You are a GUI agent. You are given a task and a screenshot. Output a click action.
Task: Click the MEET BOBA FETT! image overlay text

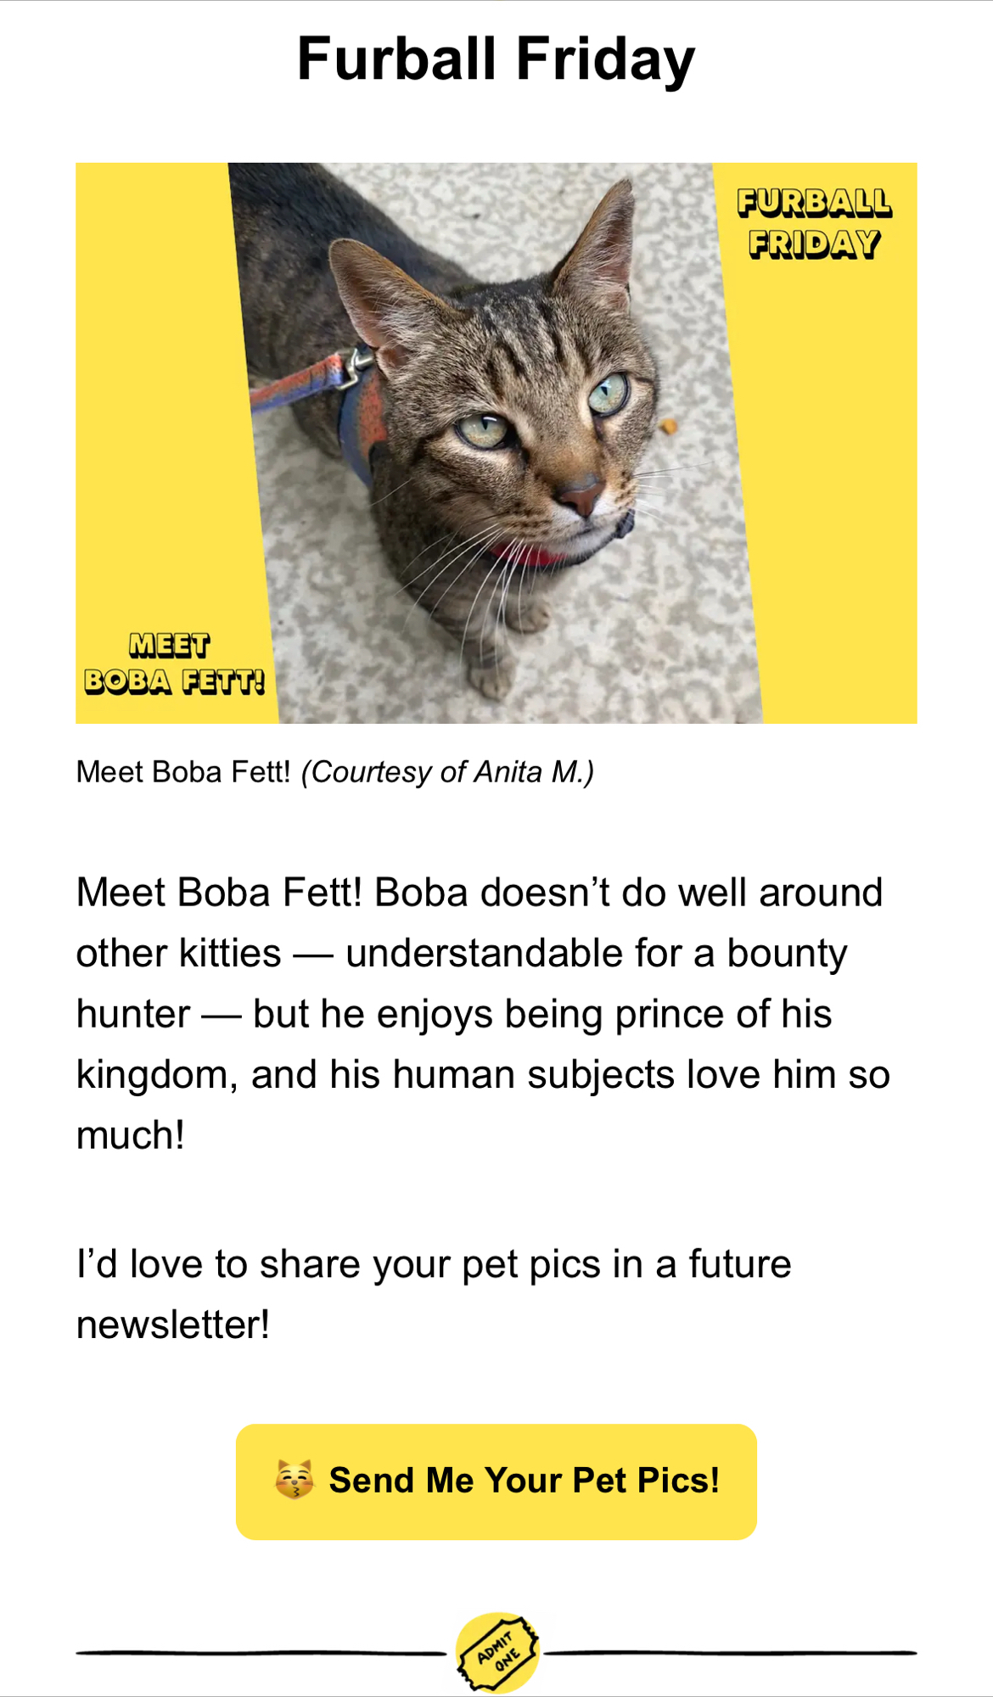173,664
